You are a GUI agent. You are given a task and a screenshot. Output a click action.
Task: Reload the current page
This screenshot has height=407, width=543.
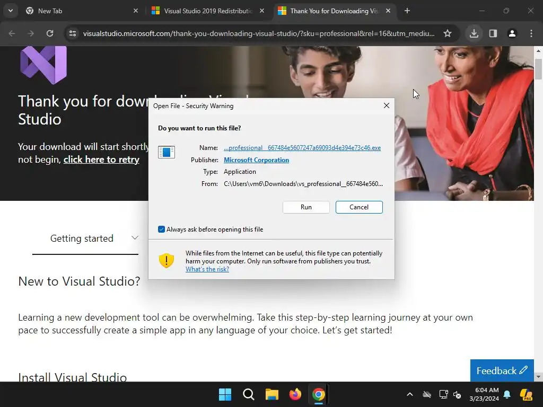(50, 33)
